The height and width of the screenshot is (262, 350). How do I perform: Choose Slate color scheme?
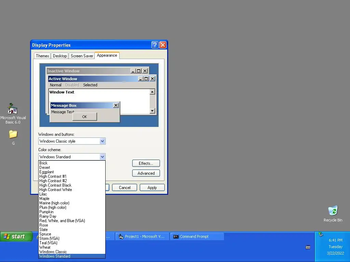point(72,230)
